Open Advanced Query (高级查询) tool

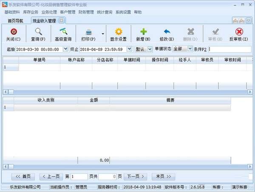click(62, 32)
